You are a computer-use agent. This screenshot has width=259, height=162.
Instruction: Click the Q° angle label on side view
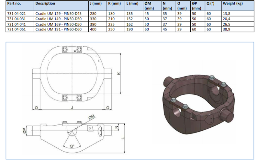pyautogui.click(x=72, y=146)
